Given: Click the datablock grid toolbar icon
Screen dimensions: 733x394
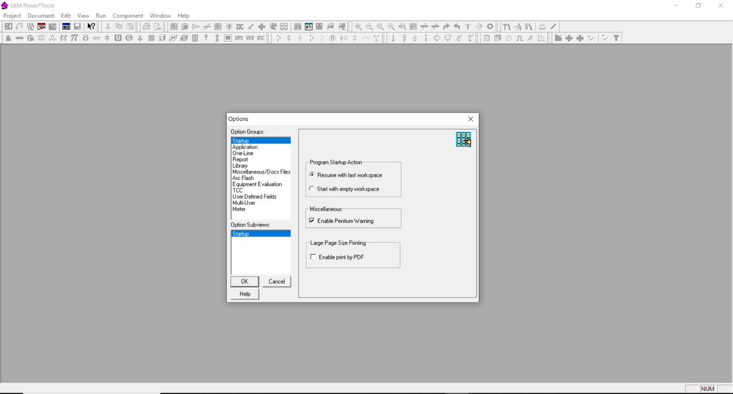Looking at the screenshot, I should [x=66, y=27].
